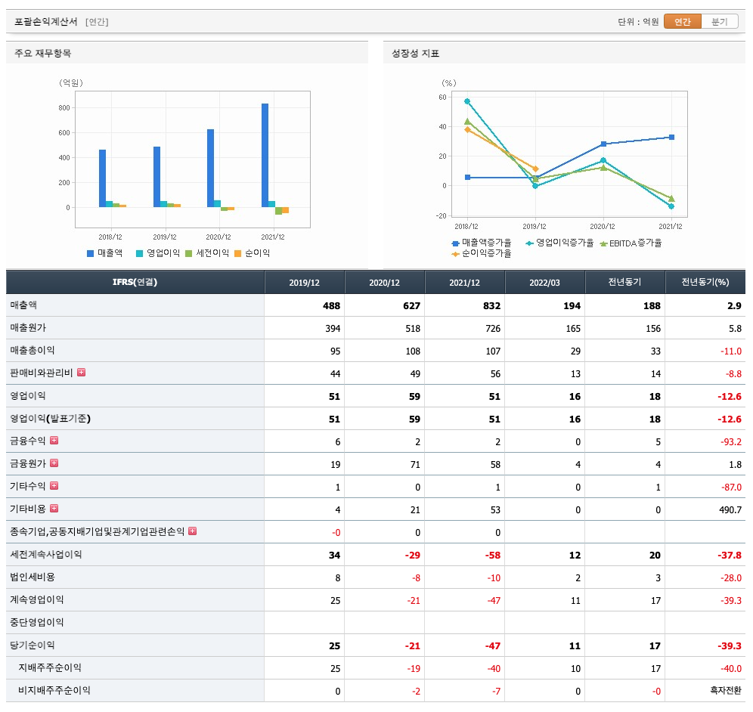The width and height of the screenshot is (753, 712).
Task: Toggle the 세전이익 legend swatch in bar chart
Action: pyautogui.click(x=189, y=253)
